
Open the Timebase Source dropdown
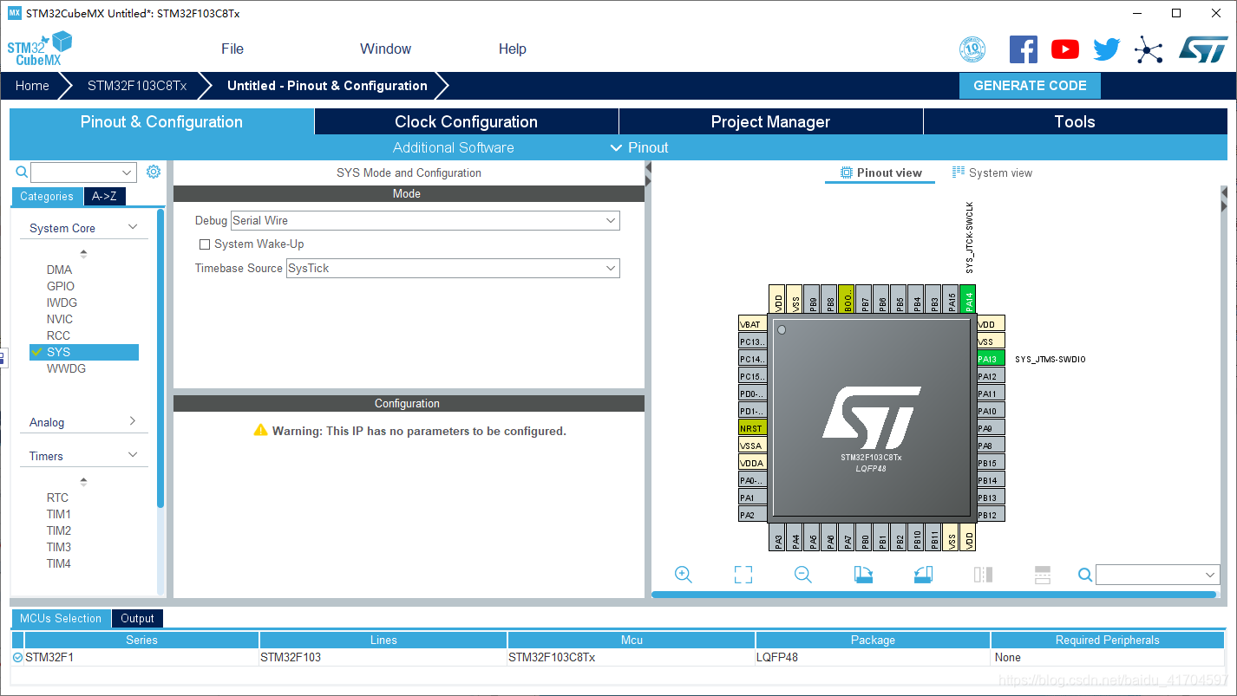611,268
